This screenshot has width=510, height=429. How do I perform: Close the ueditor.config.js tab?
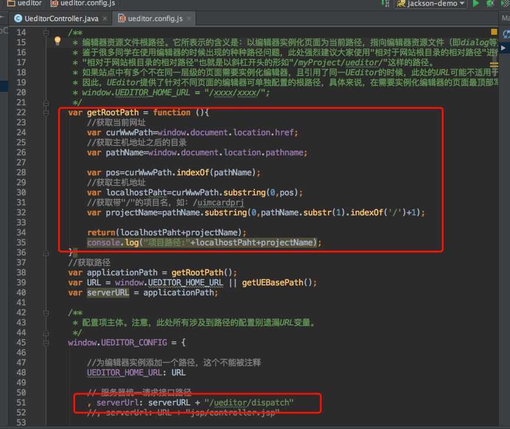point(189,19)
